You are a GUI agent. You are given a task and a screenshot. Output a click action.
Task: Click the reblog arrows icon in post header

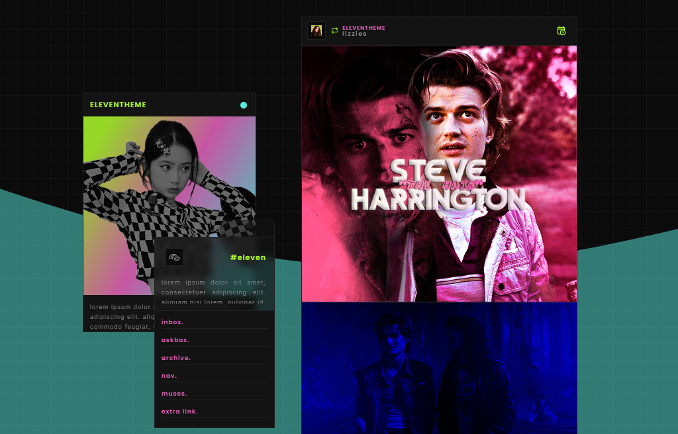click(x=334, y=30)
